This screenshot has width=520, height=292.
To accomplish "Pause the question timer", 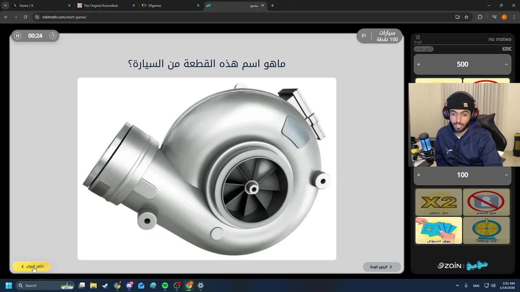I will [17, 36].
